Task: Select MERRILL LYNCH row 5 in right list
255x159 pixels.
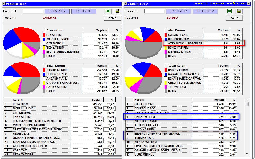Action: click(x=181, y=121)
